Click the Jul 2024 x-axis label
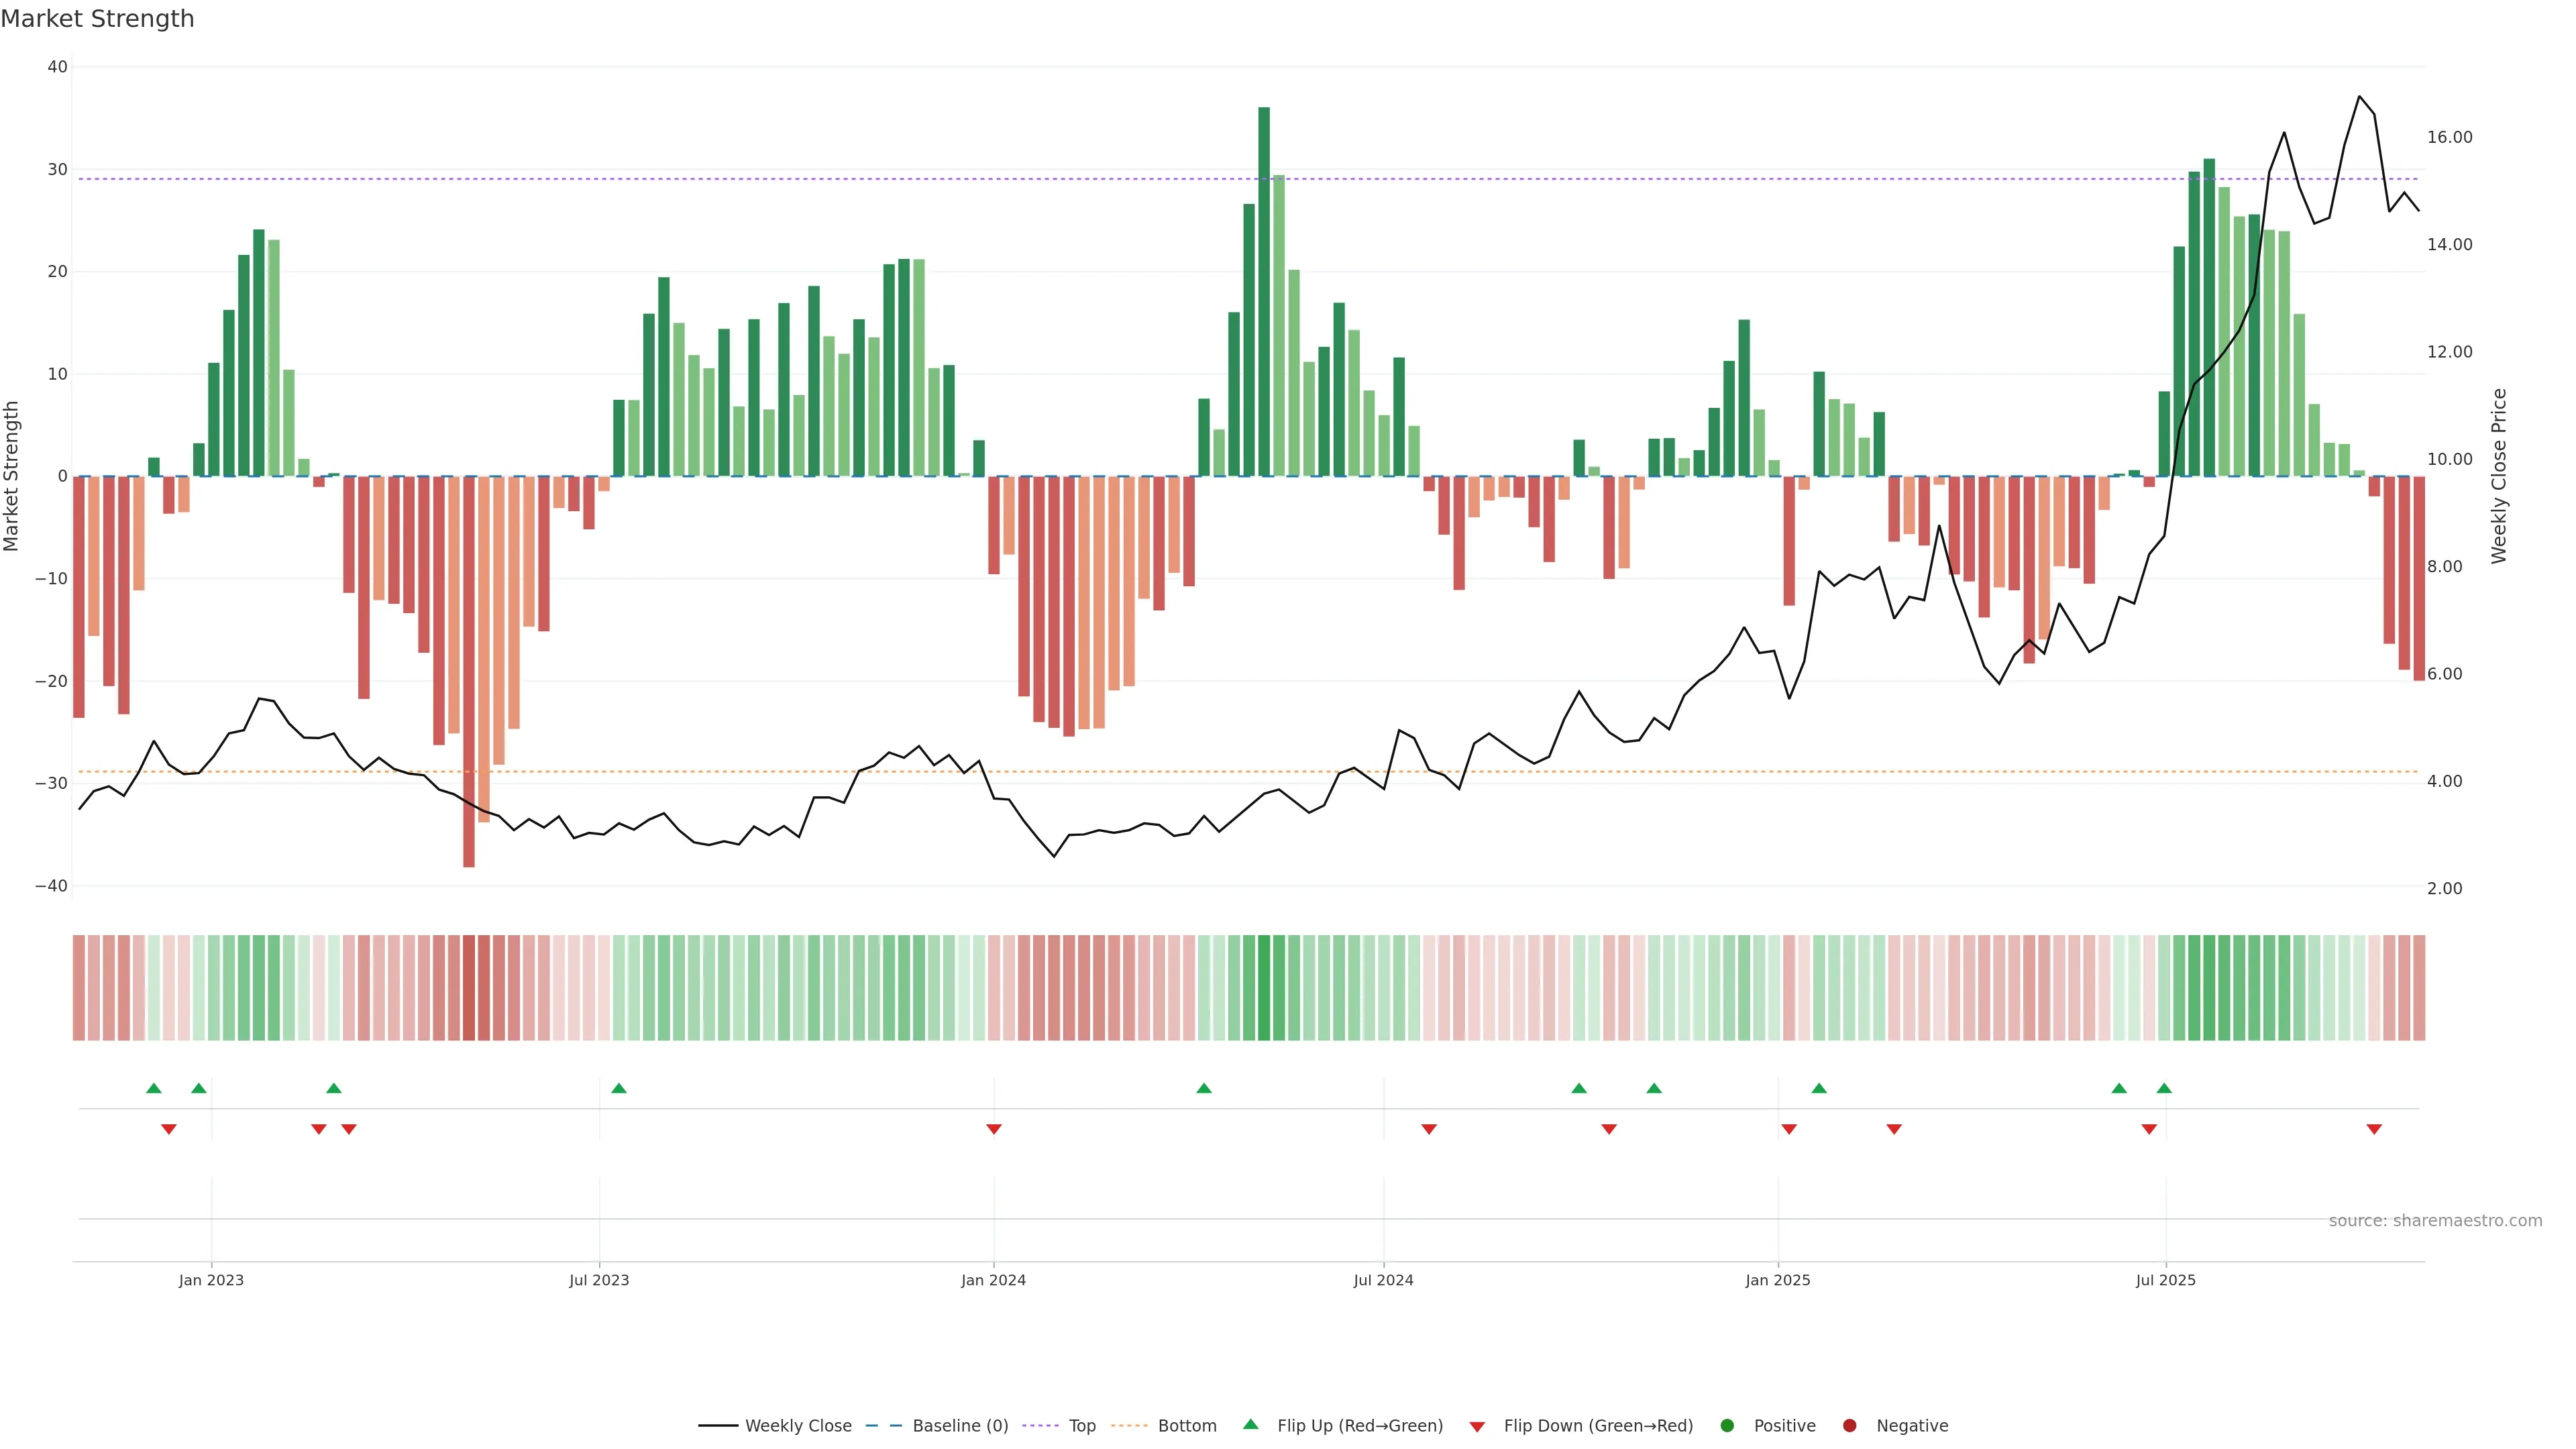The image size is (2576, 1449). (x=1383, y=1280)
